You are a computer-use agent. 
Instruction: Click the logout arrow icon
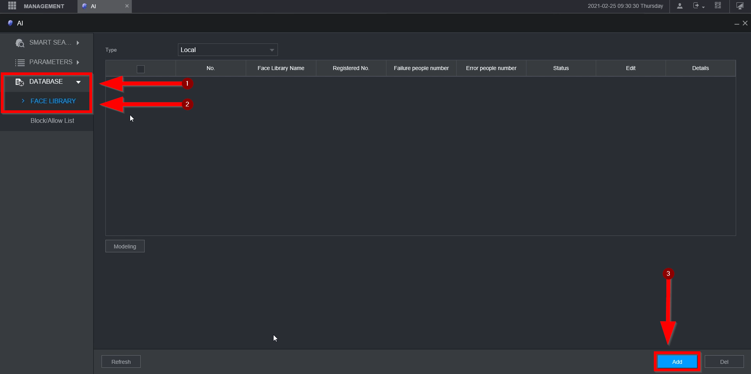click(x=697, y=6)
